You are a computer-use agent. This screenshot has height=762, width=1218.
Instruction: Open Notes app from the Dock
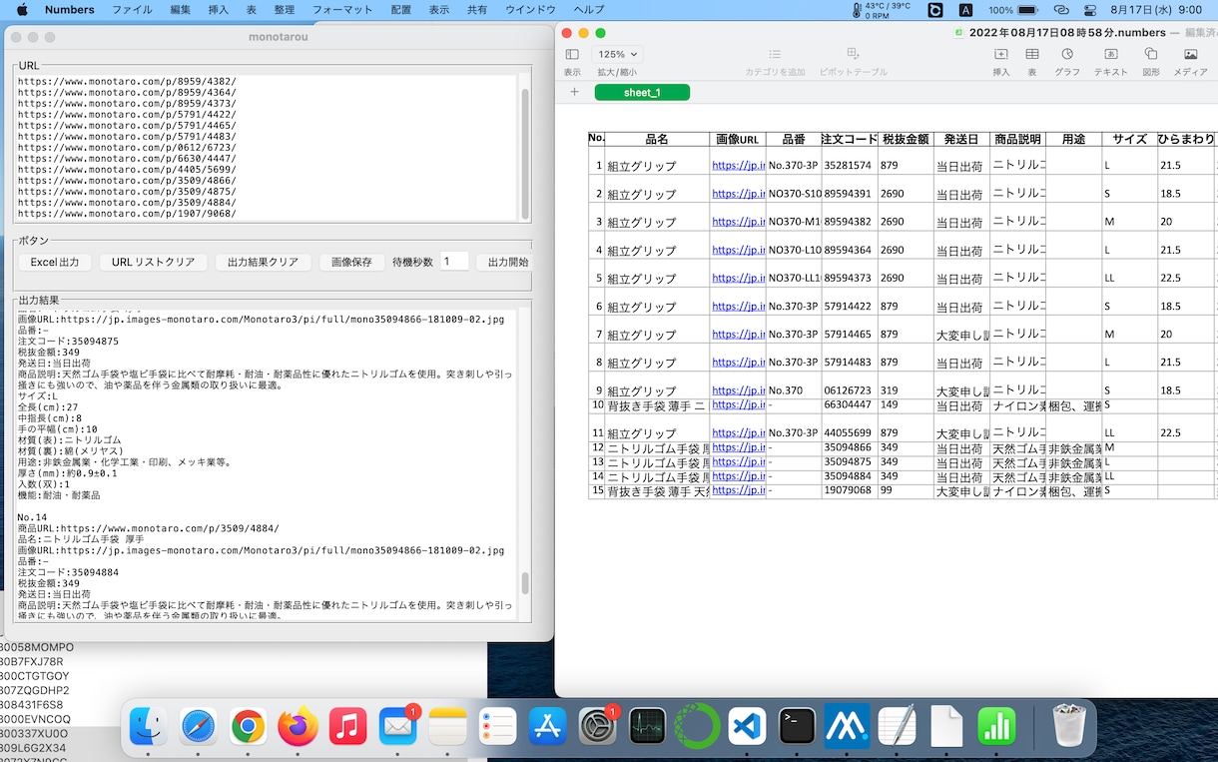447,727
